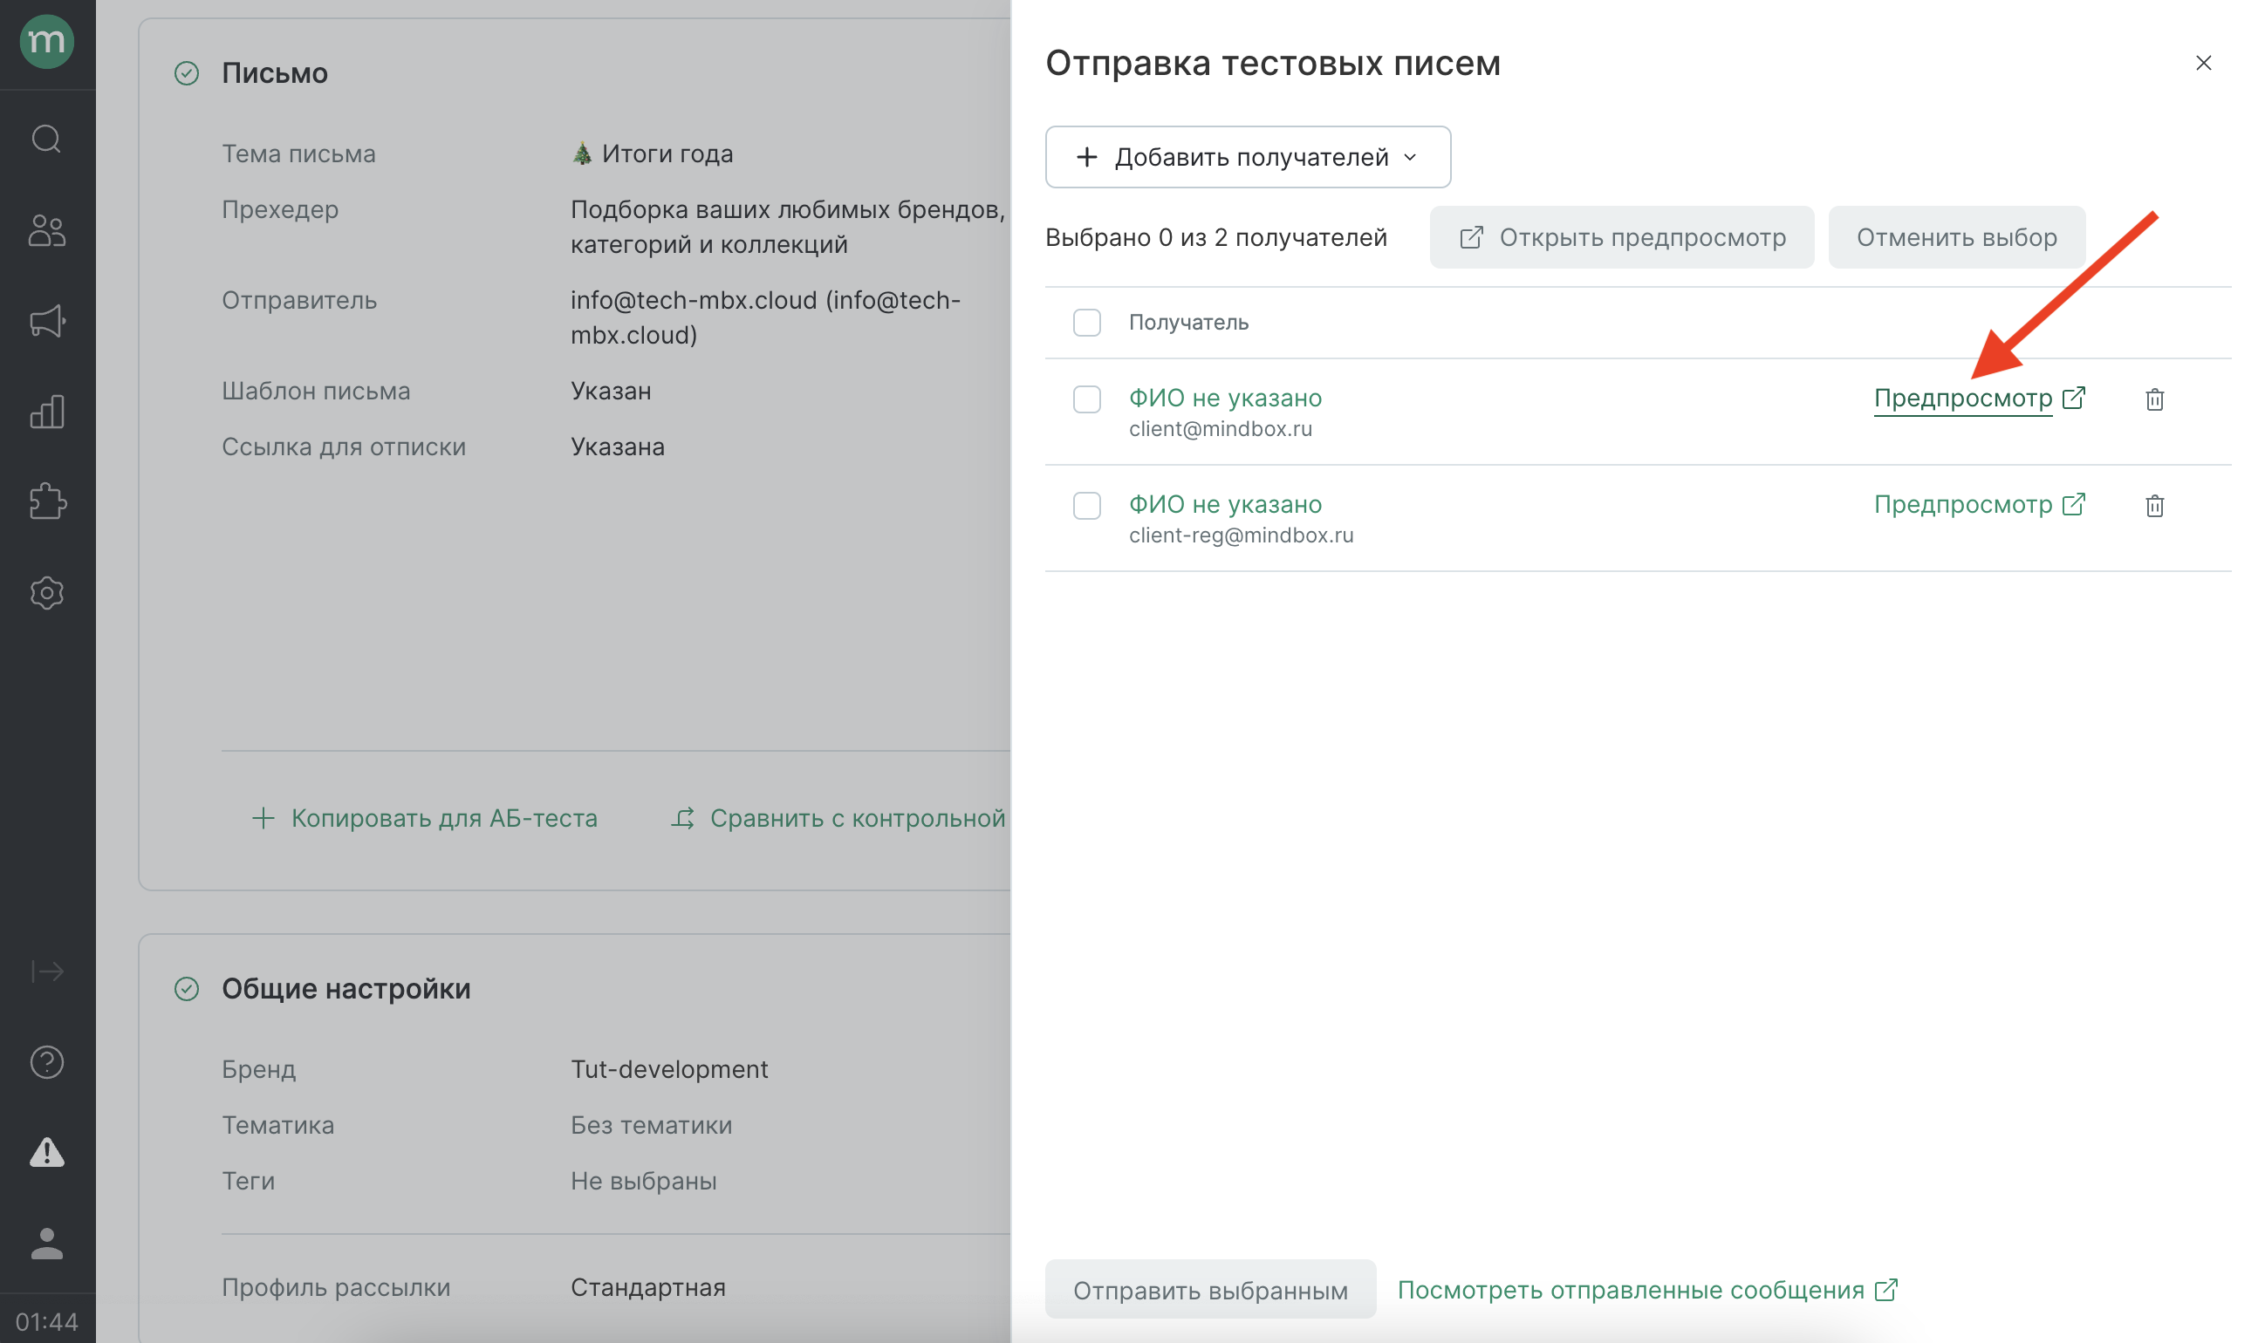
Task: Click the Mindbox logo in the sidebar
Action: click(x=47, y=42)
